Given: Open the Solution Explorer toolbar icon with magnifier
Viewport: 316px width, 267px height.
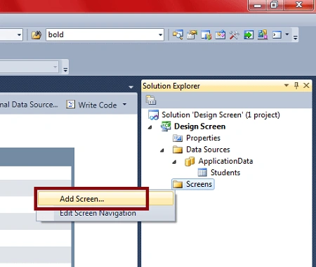Looking at the screenshot, I should (178, 35).
